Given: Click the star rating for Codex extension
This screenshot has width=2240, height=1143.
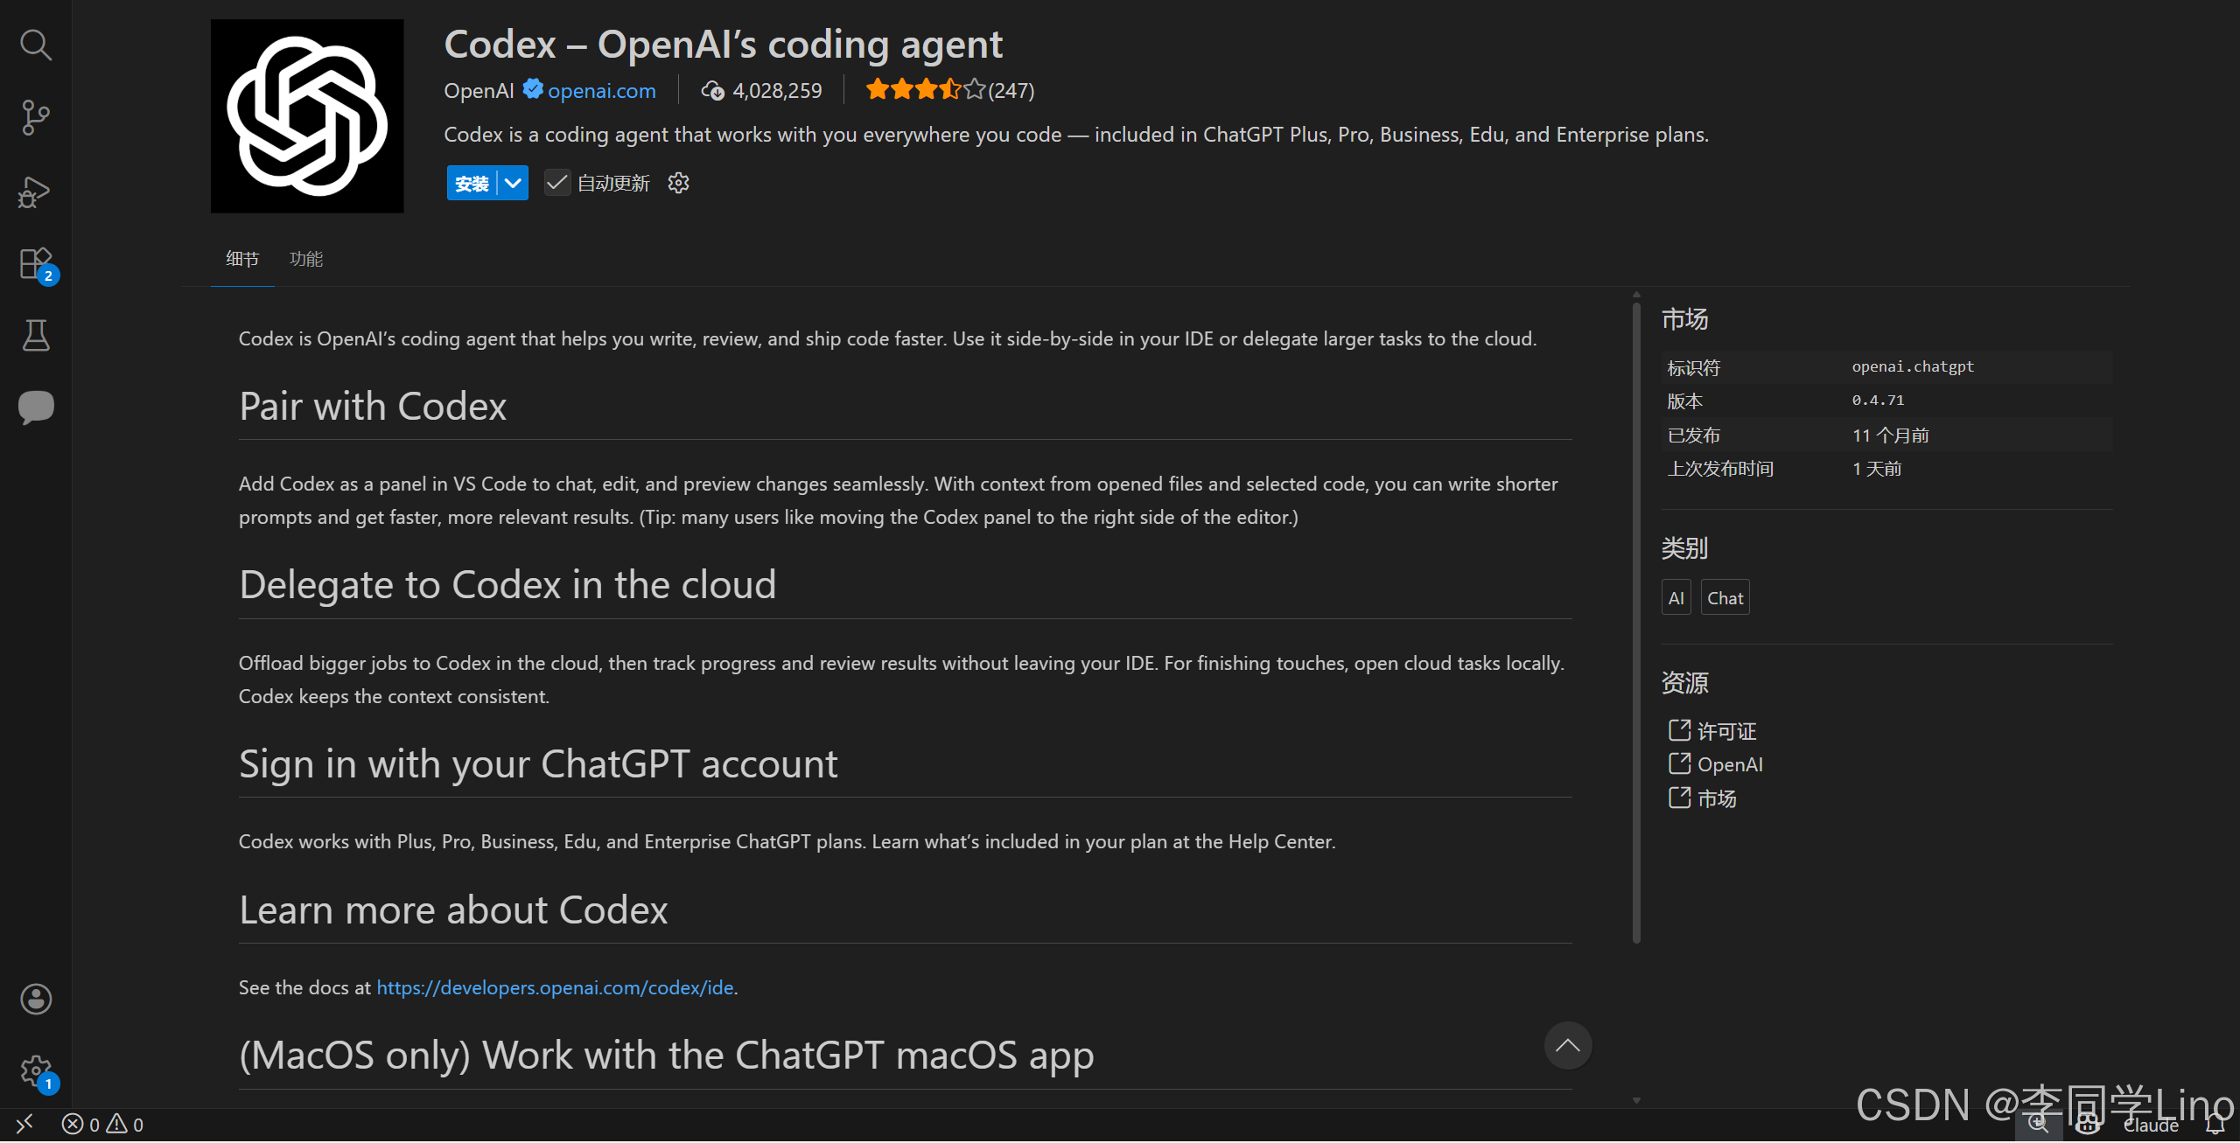Looking at the screenshot, I should click(x=925, y=90).
